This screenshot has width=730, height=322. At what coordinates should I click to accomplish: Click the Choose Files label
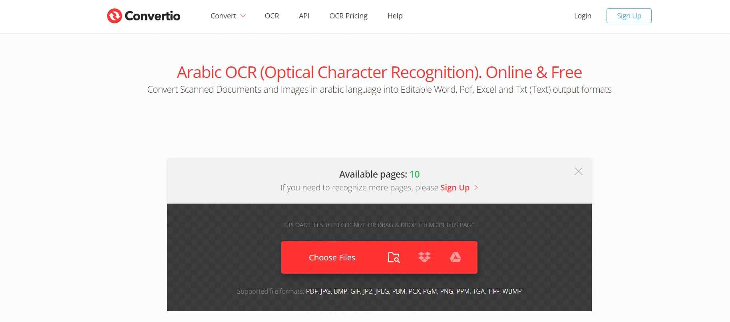pos(332,258)
